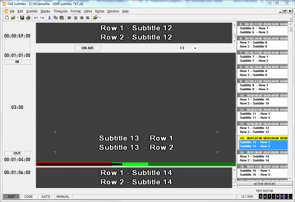Click the FAB logo icon in the menu bar
Viewport: 295px width, 202px height.
click(6, 11)
